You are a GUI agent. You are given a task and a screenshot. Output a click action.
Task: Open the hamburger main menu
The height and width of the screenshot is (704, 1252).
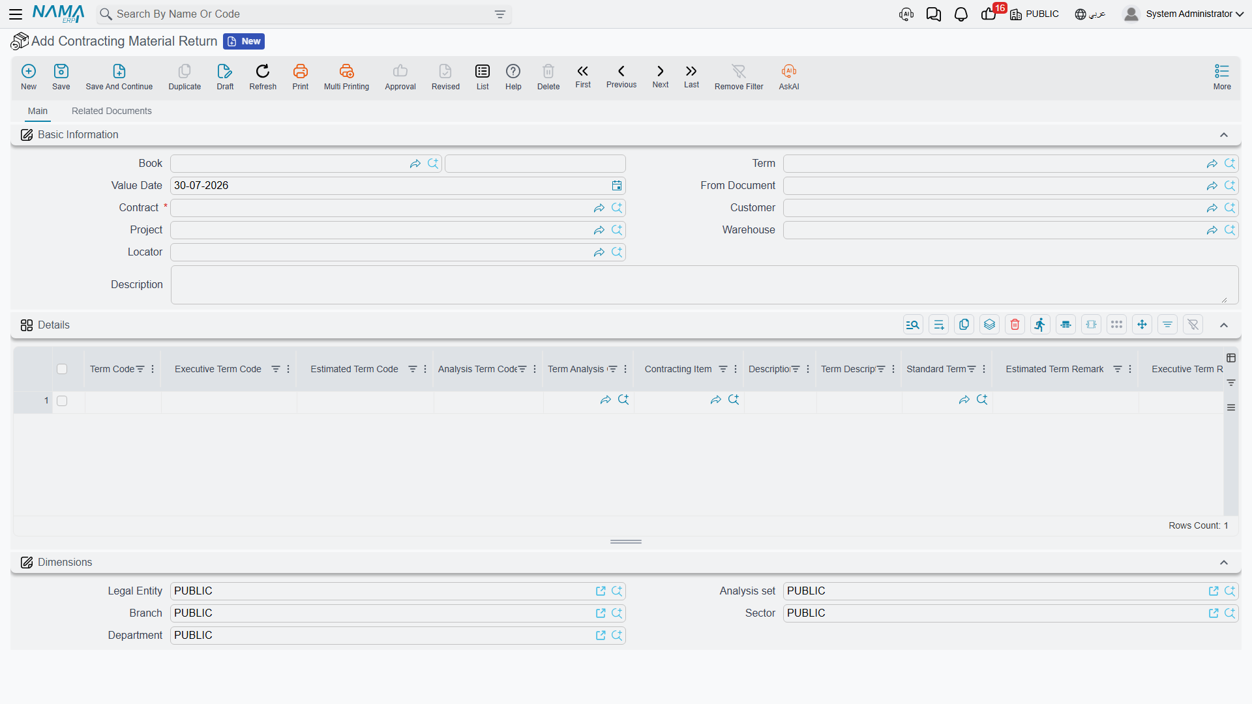[16, 14]
